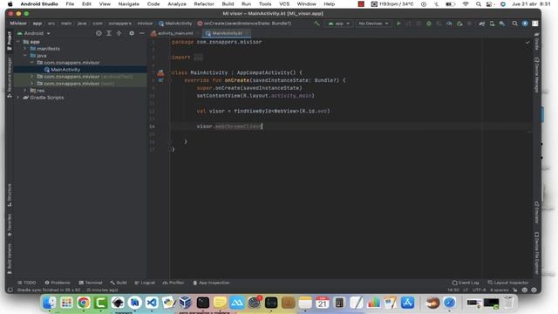The width and height of the screenshot is (558, 314).
Task: Open the Android project view dropdown
Action: pyautogui.click(x=34, y=33)
